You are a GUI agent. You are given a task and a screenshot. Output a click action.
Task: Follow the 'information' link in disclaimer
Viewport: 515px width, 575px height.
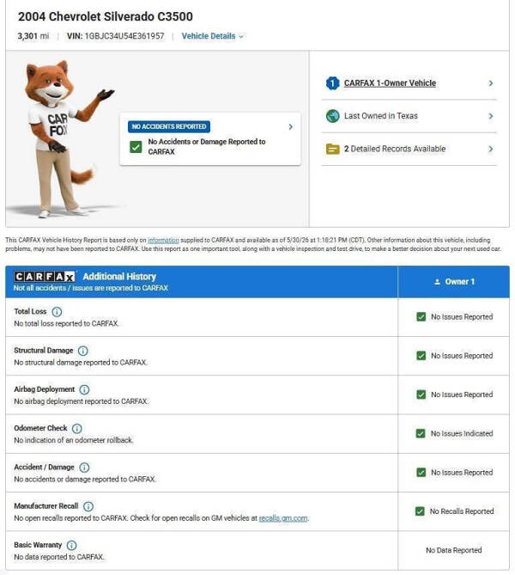click(x=163, y=240)
